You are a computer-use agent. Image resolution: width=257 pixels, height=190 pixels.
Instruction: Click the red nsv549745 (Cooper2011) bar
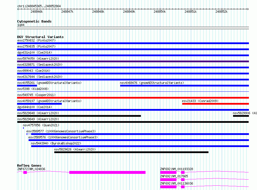133,98
